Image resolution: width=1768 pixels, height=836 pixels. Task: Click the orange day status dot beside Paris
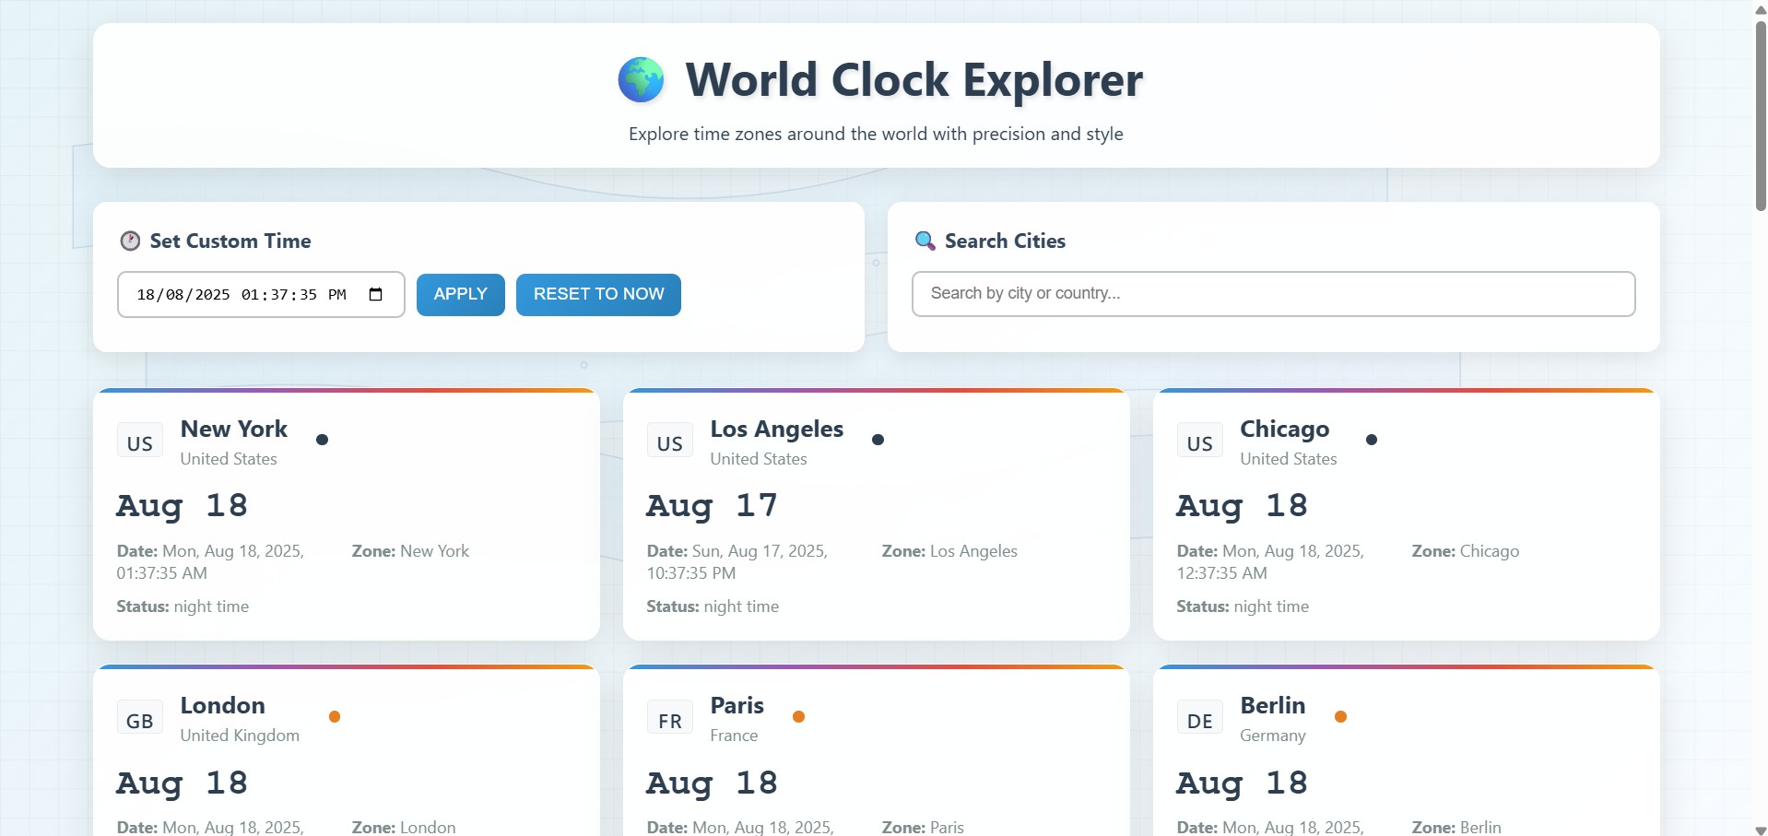(799, 716)
